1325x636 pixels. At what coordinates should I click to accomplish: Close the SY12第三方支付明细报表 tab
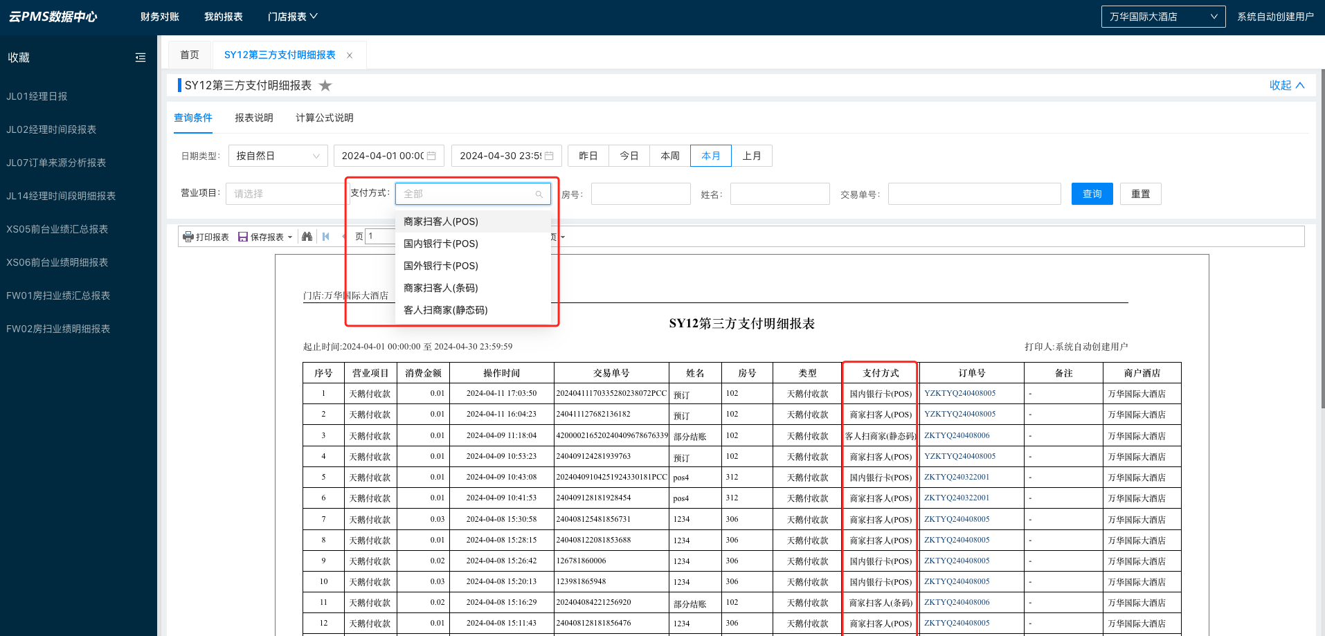[x=350, y=55]
